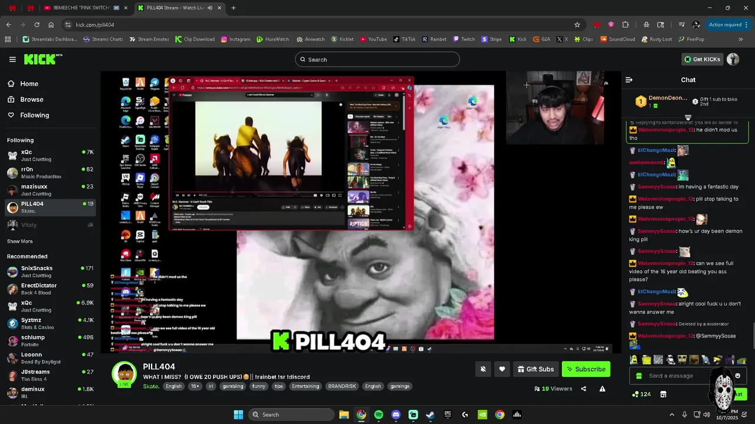Expand the bookmarks overflow chevron

741,39
